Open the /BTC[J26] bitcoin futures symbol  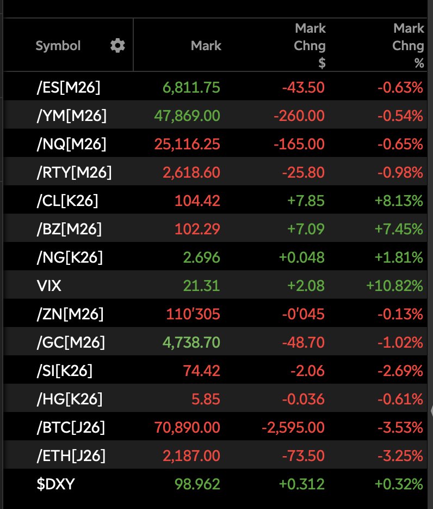71,427
